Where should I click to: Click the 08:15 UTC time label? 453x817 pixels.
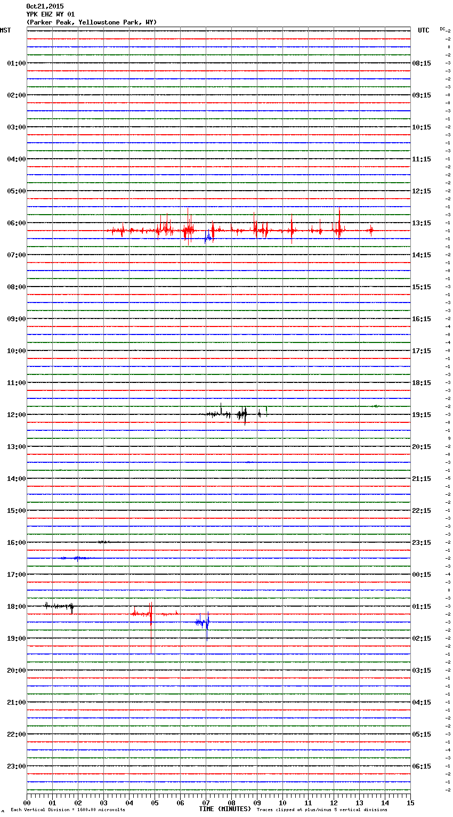[x=422, y=63]
